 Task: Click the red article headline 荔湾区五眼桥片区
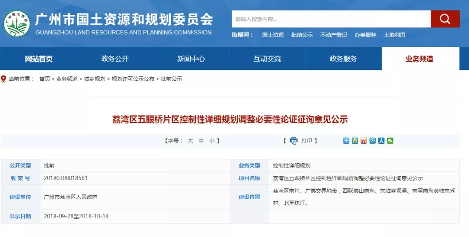click(x=230, y=119)
